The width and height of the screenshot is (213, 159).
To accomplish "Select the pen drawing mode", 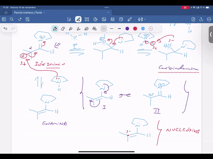I will (78, 19).
